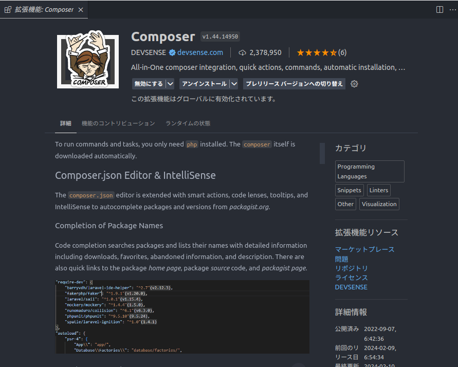Image resolution: width=458 pixels, height=367 pixels.
Task: Click the inline php code label
Action: pos(192,144)
